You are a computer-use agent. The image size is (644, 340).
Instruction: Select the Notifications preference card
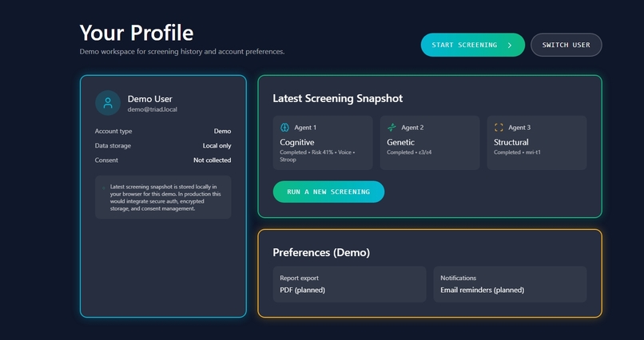point(510,284)
